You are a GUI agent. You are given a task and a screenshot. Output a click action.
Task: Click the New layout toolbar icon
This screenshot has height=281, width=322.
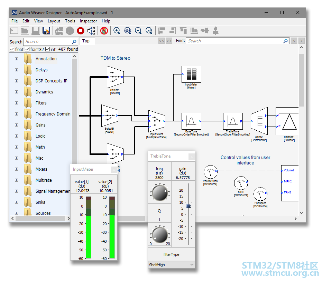14,31
